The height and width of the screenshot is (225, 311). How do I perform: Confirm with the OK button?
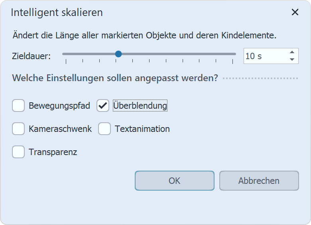(x=174, y=181)
